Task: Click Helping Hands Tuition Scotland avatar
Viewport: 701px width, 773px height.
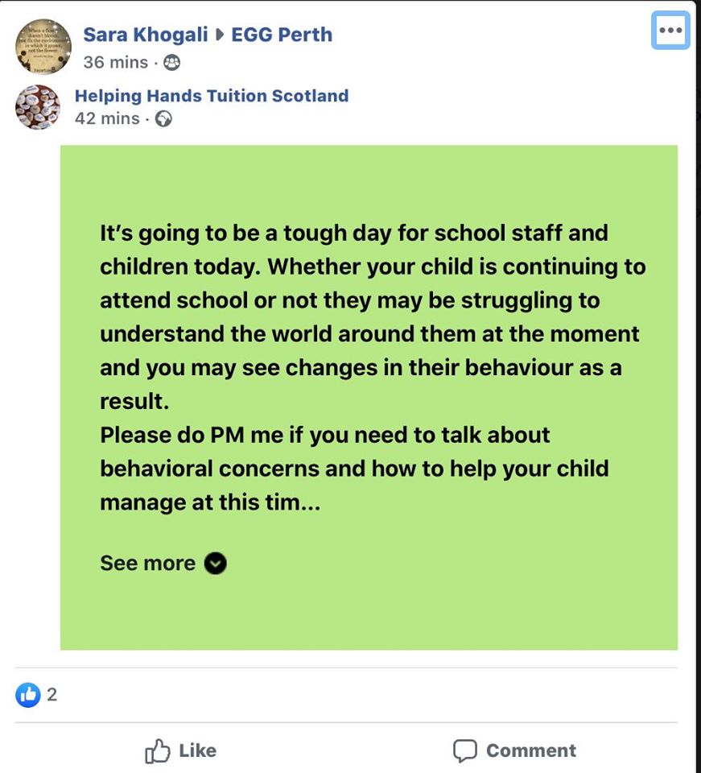Action: pyautogui.click(x=38, y=106)
